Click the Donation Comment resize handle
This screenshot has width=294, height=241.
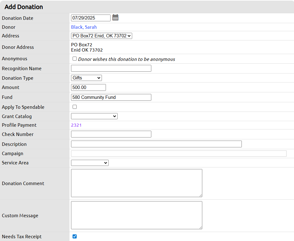pyautogui.click(x=201, y=195)
